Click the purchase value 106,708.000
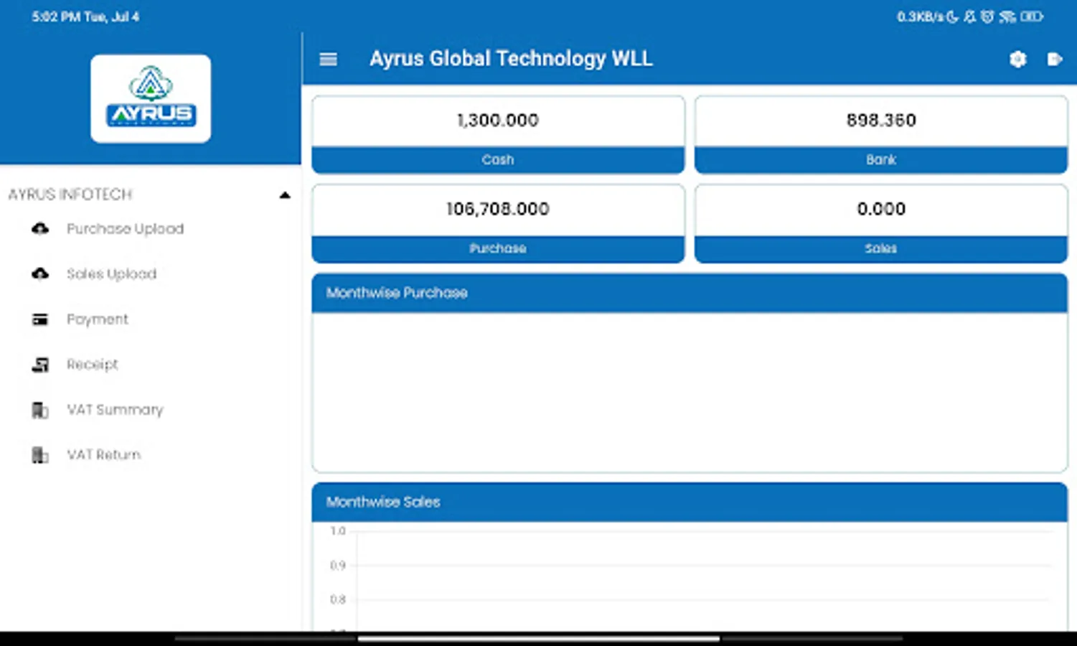The image size is (1077, 646). coord(498,209)
